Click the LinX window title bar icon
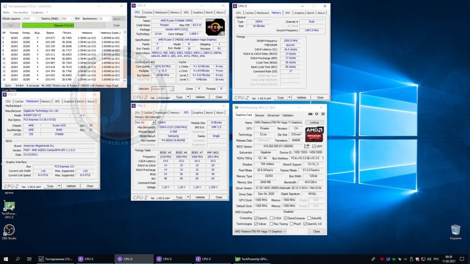 [5, 6]
